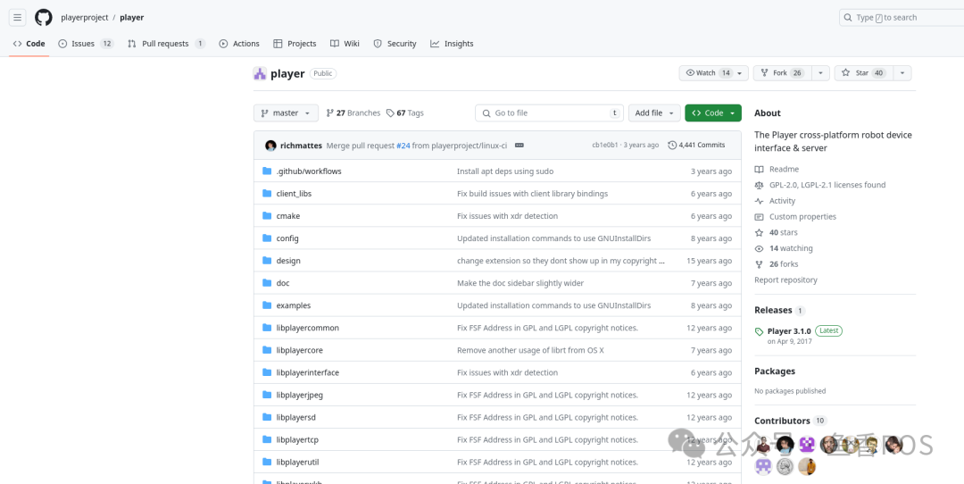Screen dimensions: 964x484
Task: View the 67 Tags link
Action: coord(405,113)
